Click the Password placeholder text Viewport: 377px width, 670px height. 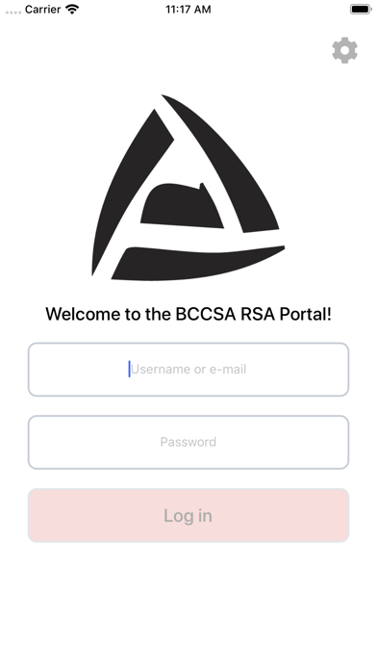click(x=188, y=442)
